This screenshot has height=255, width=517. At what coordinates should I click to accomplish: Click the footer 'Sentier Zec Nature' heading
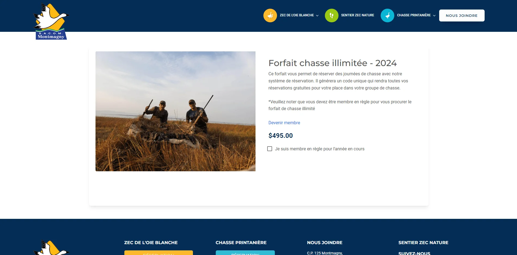(x=423, y=242)
